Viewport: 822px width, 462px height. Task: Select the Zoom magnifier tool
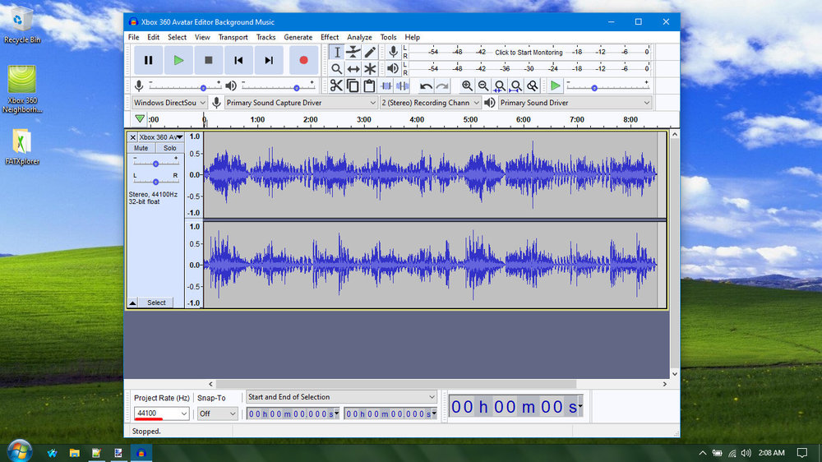[x=337, y=69]
